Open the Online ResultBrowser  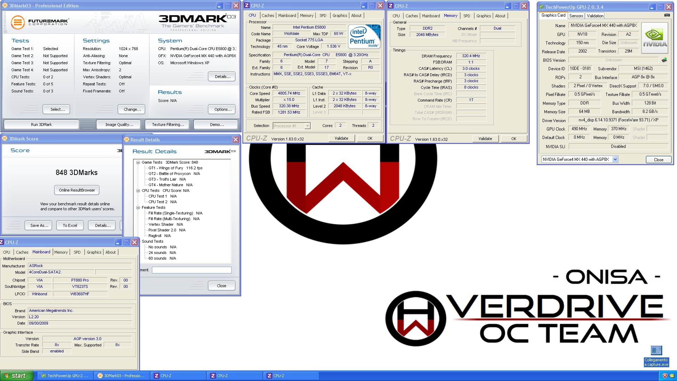coord(77,190)
